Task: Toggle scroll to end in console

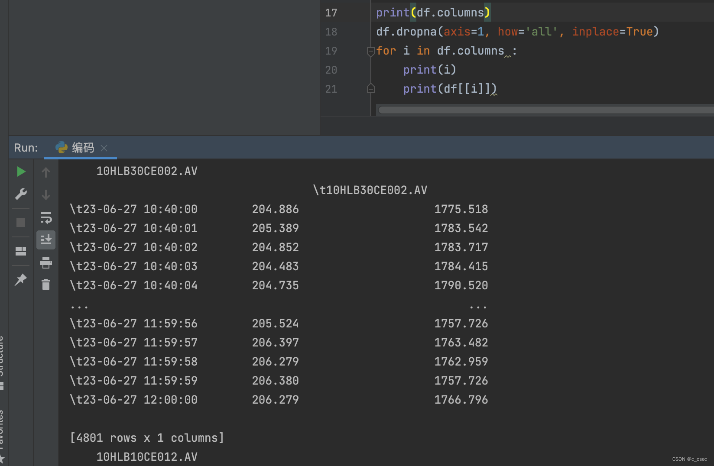Action: point(46,239)
